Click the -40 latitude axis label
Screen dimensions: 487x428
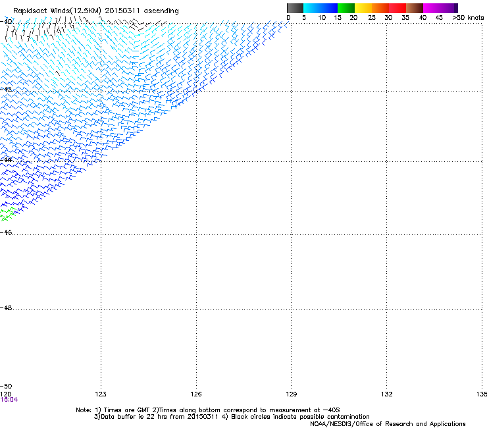(x=6, y=22)
